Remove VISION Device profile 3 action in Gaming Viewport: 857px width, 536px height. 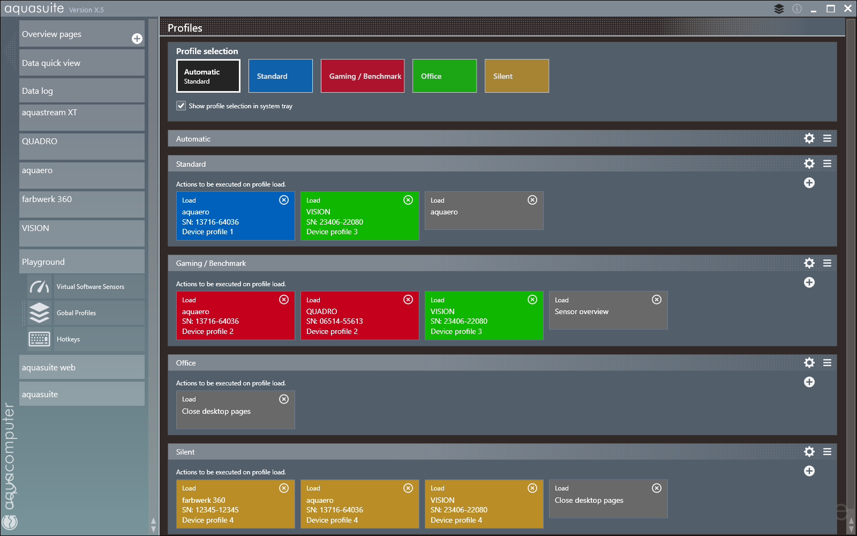click(532, 300)
